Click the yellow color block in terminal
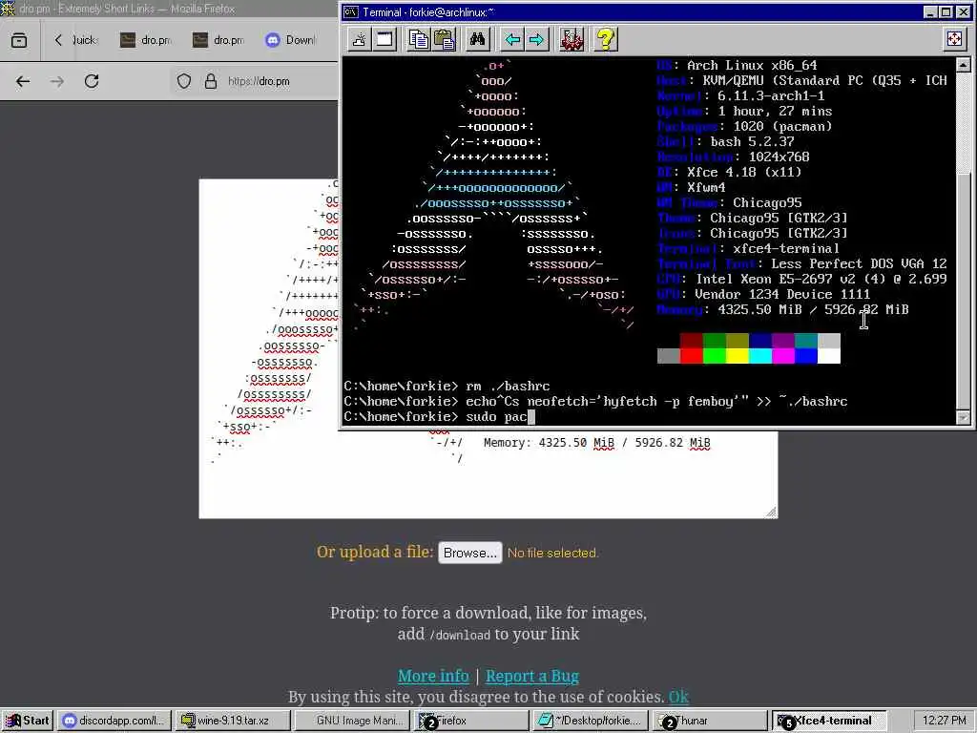The image size is (977, 733). [738, 356]
